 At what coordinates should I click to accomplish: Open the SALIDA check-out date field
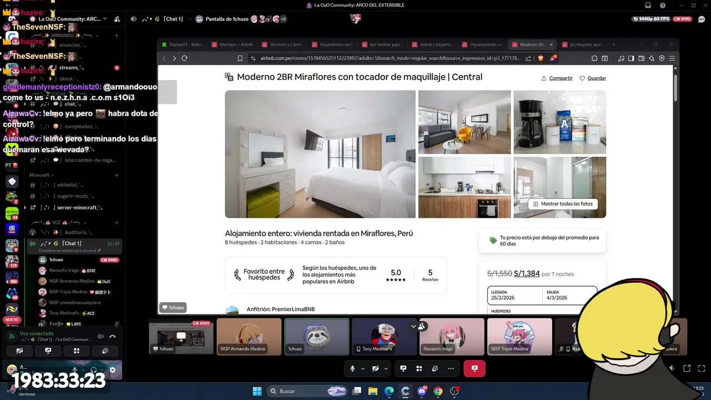coord(569,295)
